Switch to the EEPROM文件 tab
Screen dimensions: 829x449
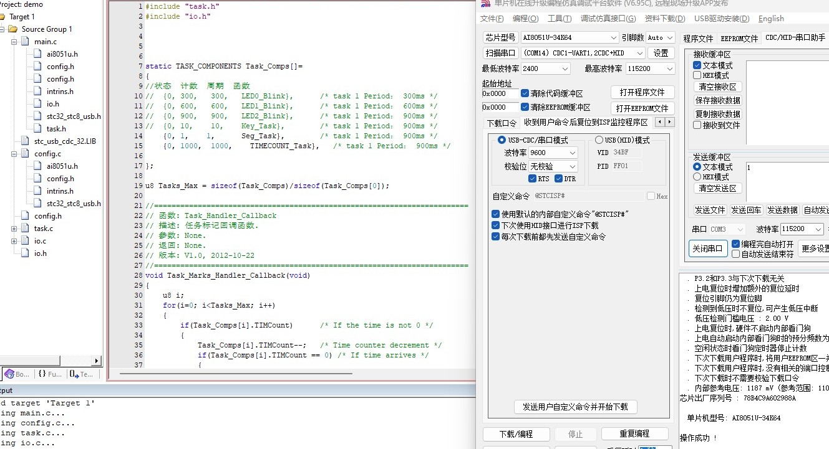click(739, 39)
